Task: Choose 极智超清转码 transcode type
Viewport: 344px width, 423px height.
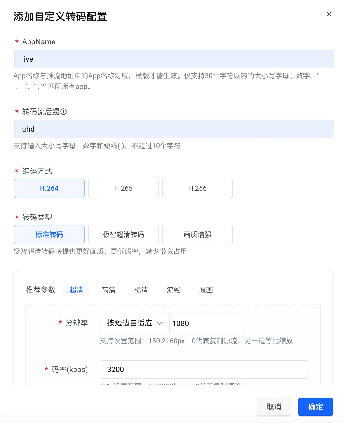Action: (x=123, y=235)
